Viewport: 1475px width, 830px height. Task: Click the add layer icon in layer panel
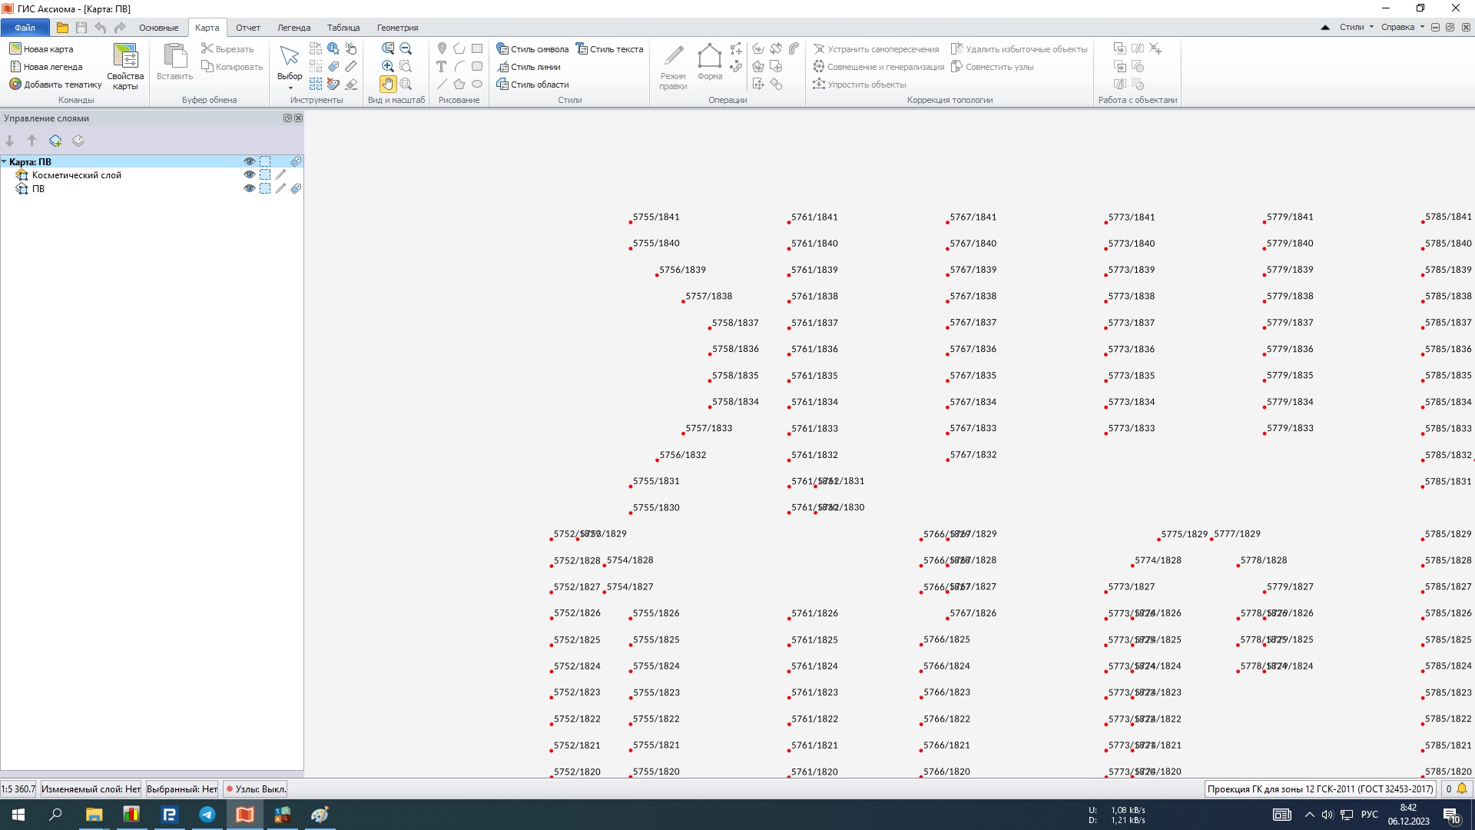(x=55, y=141)
